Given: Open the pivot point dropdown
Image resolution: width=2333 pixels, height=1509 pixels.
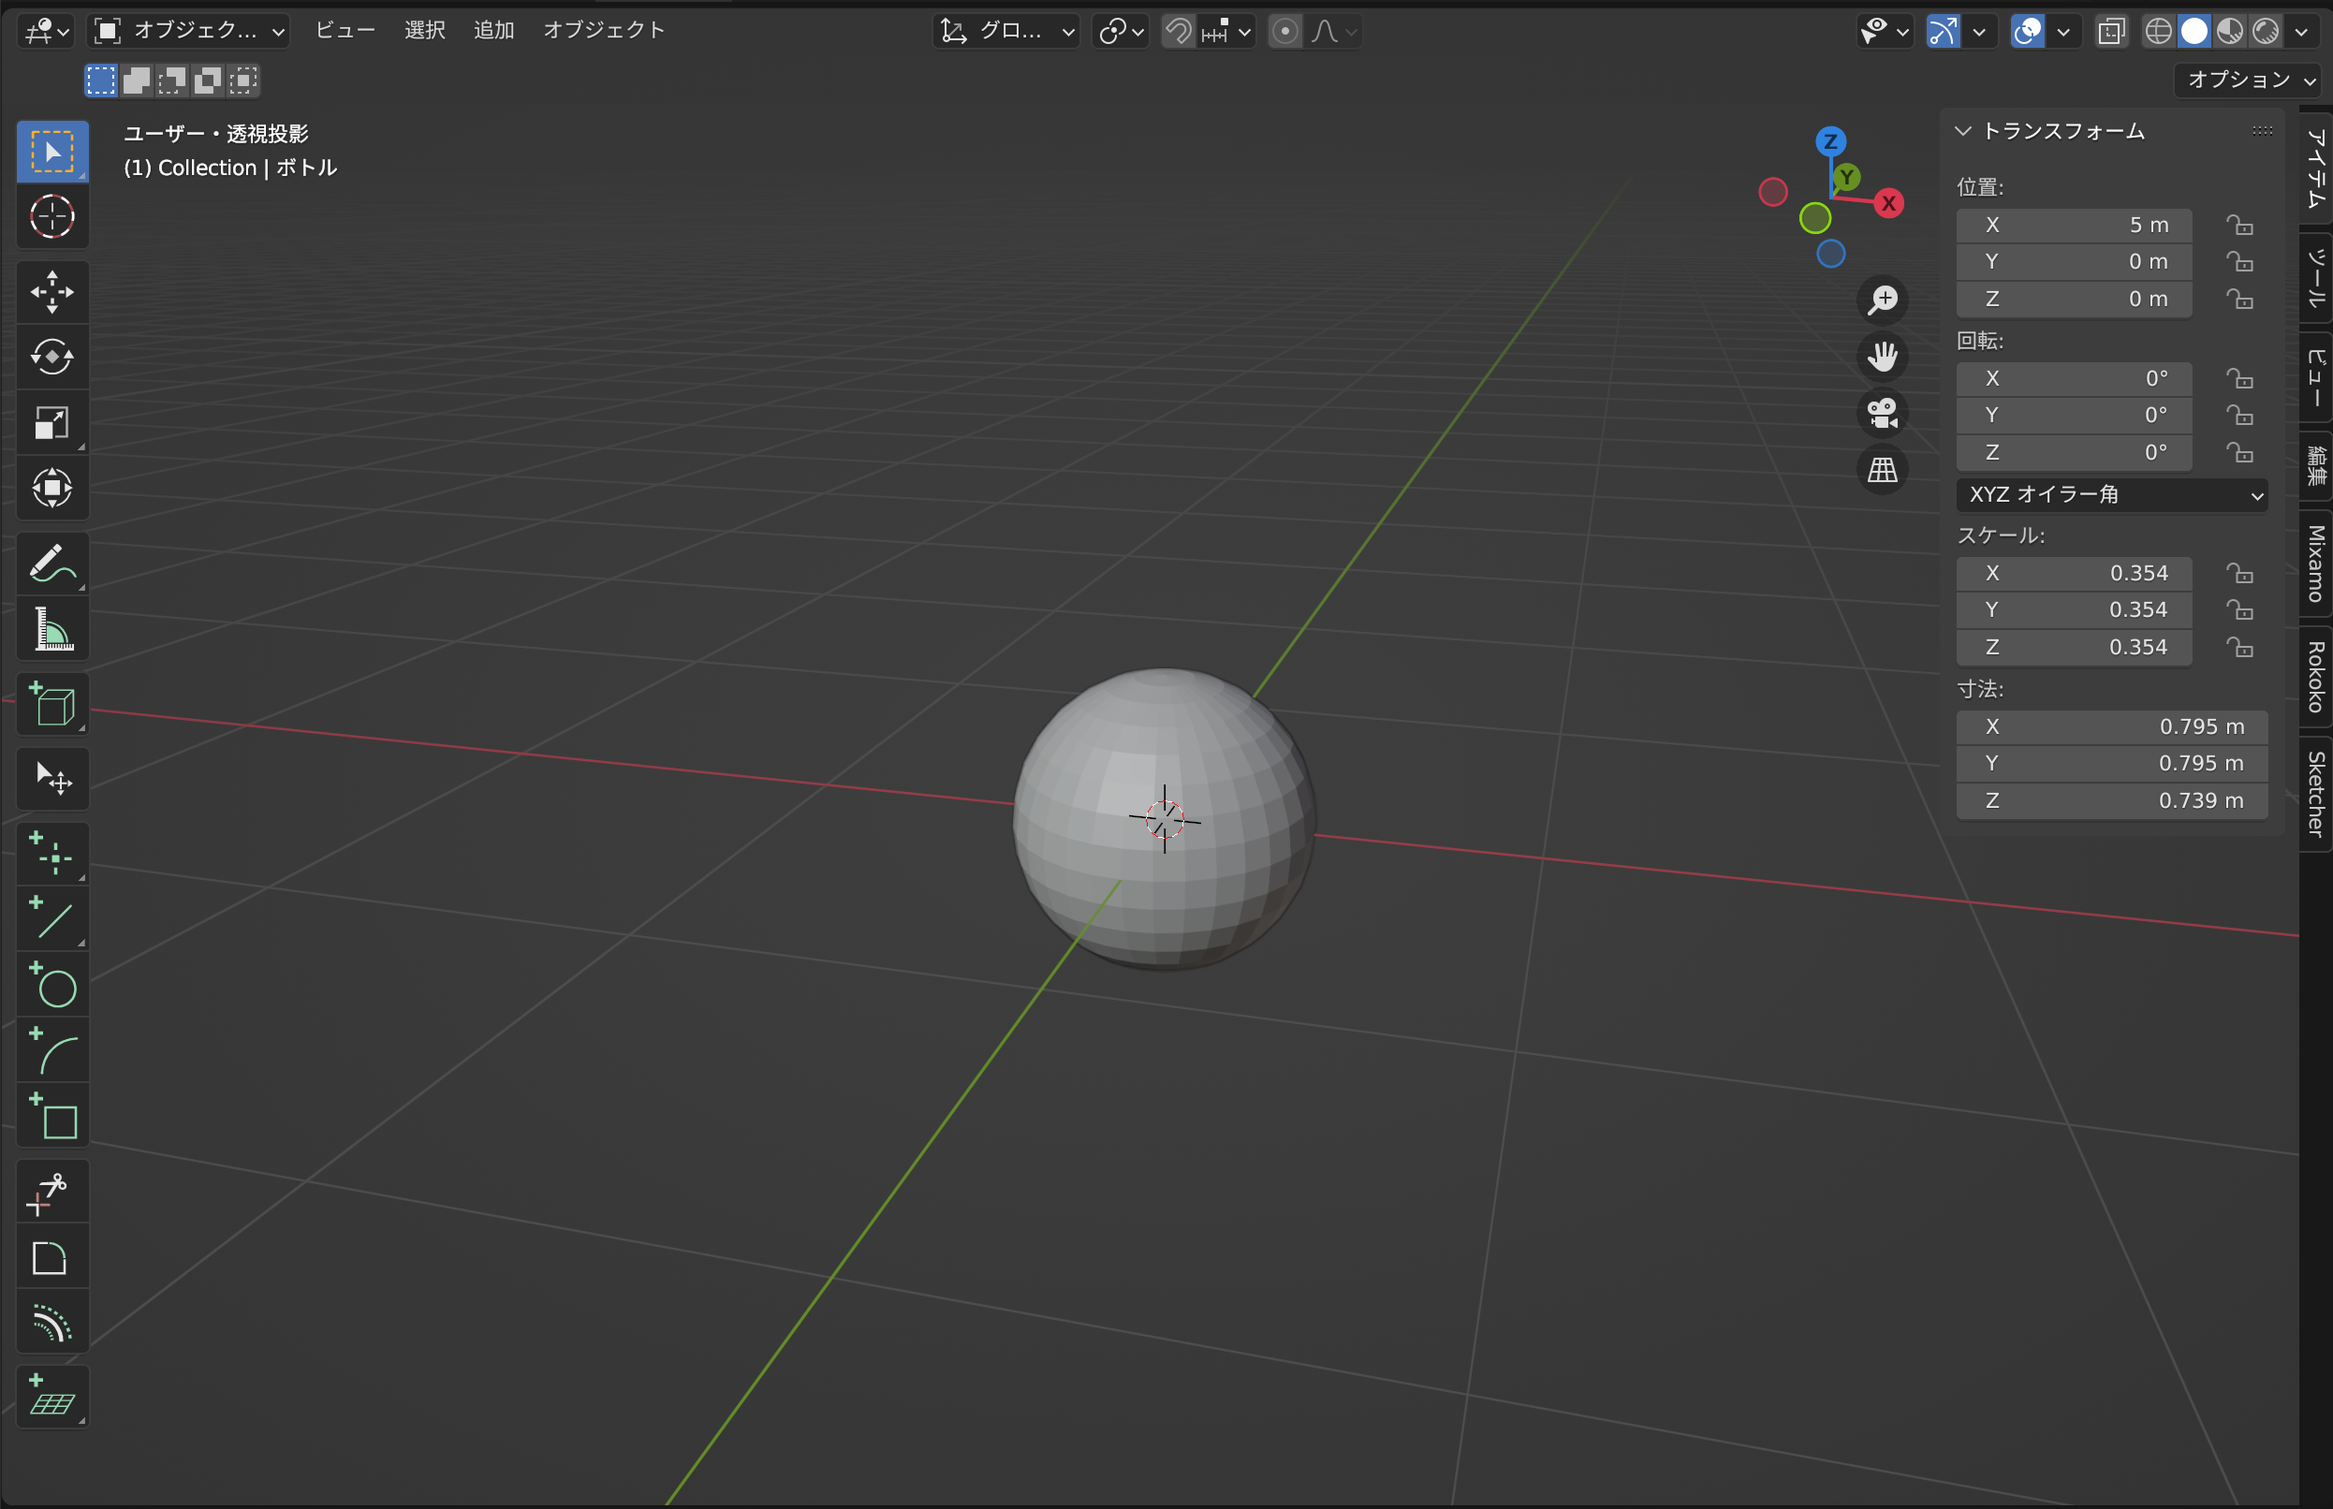Looking at the screenshot, I should 1121,31.
